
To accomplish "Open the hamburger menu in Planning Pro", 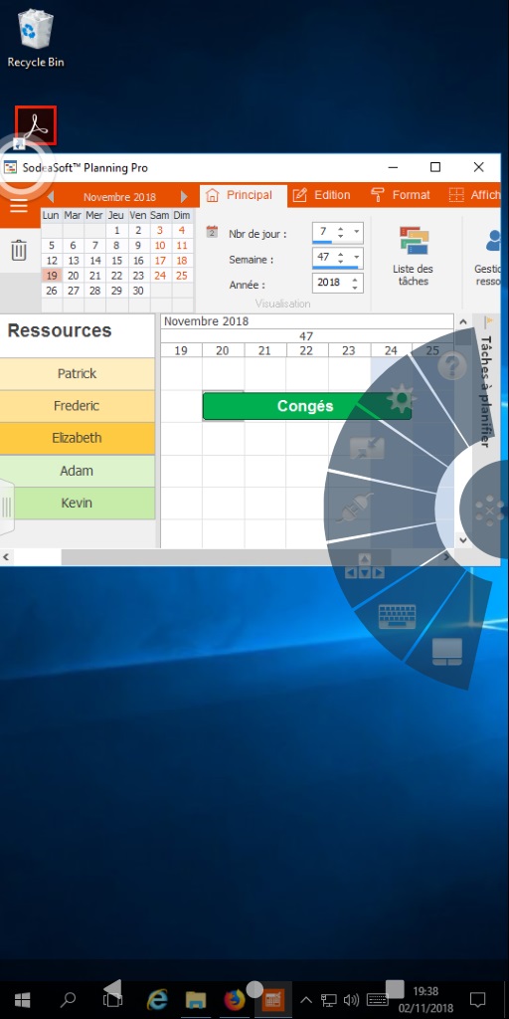I will point(19,206).
